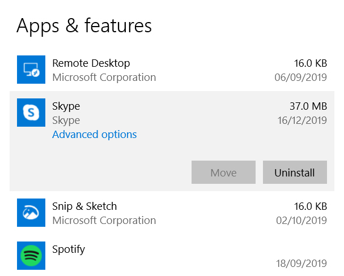This screenshot has height=276, width=344.
Task: Click the Remote Desktop app icon
Action: (x=31, y=70)
